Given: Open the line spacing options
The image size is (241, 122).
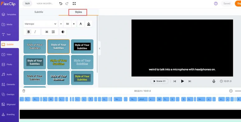Looking at the screenshot, I should coord(53,32).
